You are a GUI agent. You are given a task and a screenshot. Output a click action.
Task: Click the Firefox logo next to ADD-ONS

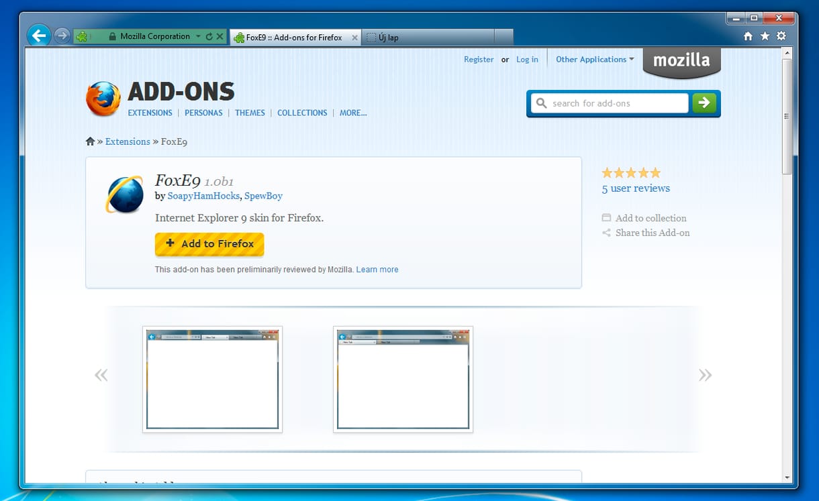103,99
